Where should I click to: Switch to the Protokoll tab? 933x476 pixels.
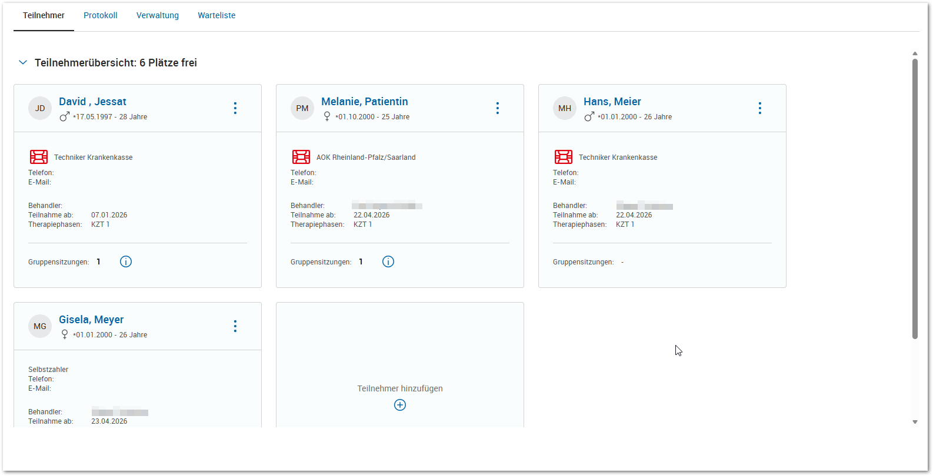(101, 15)
